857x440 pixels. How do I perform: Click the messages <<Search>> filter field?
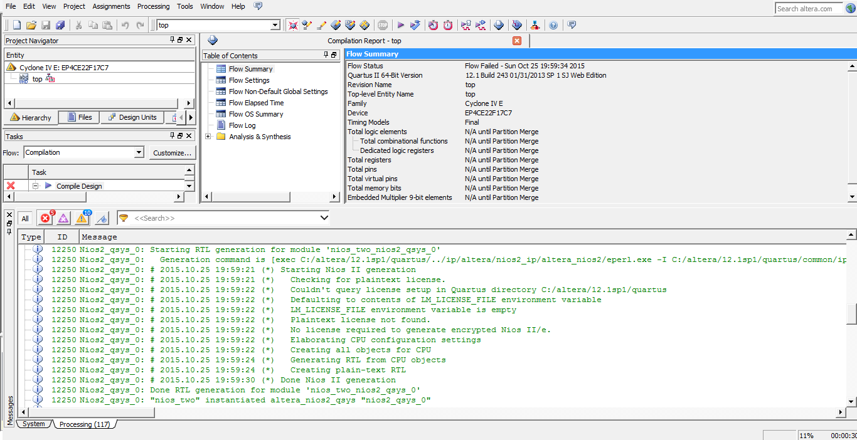pyautogui.click(x=223, y=218)
